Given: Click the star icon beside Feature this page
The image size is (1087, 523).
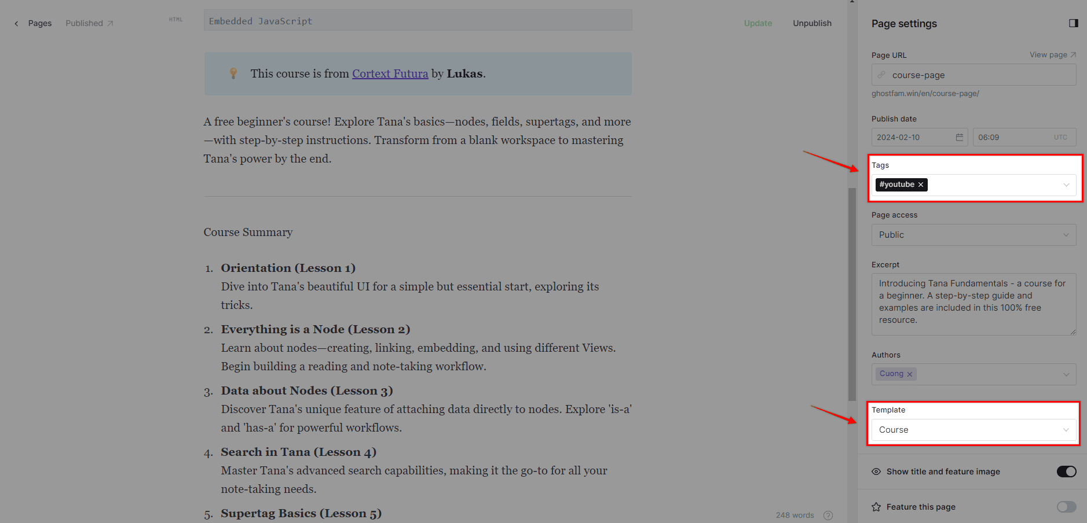Looking at the screenshot, I should (x=876, y=507).
